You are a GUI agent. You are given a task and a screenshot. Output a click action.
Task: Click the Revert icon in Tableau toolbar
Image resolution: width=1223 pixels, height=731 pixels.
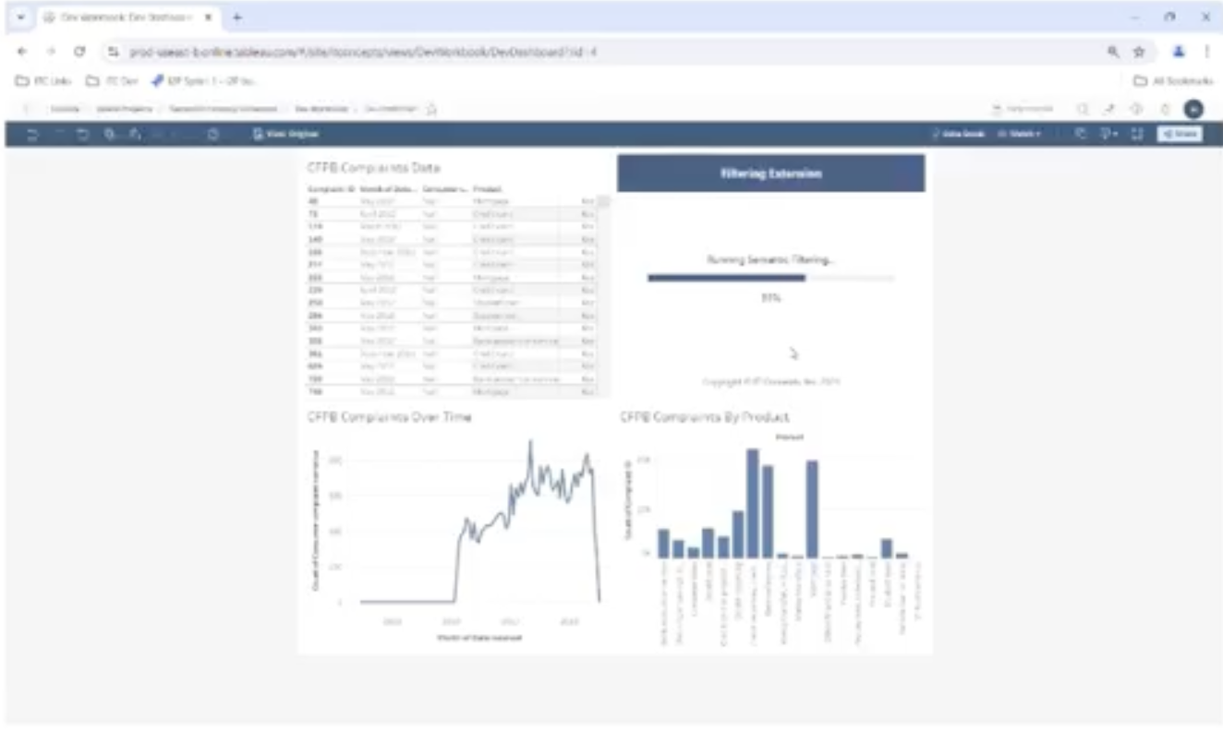pos(83,135)
